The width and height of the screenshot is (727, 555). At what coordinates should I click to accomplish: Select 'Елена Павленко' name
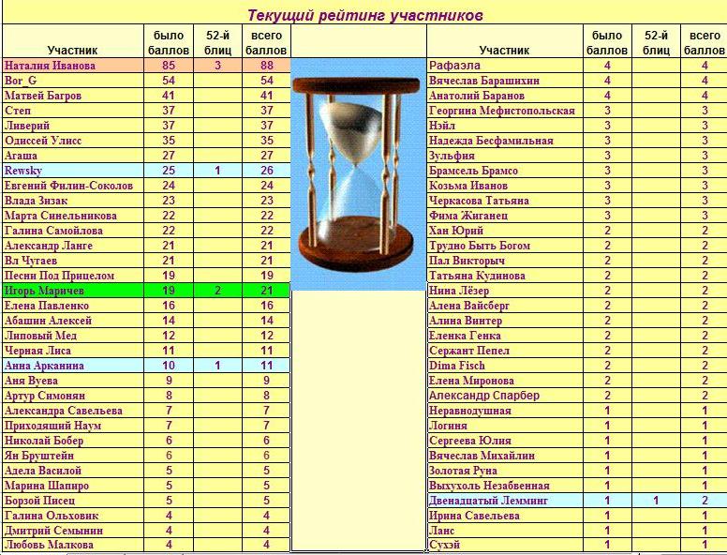(73, 306)
